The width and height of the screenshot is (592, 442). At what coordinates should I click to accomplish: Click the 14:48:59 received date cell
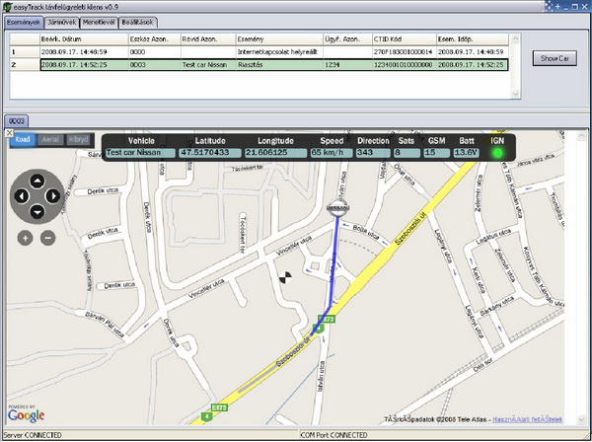(84, 52)
